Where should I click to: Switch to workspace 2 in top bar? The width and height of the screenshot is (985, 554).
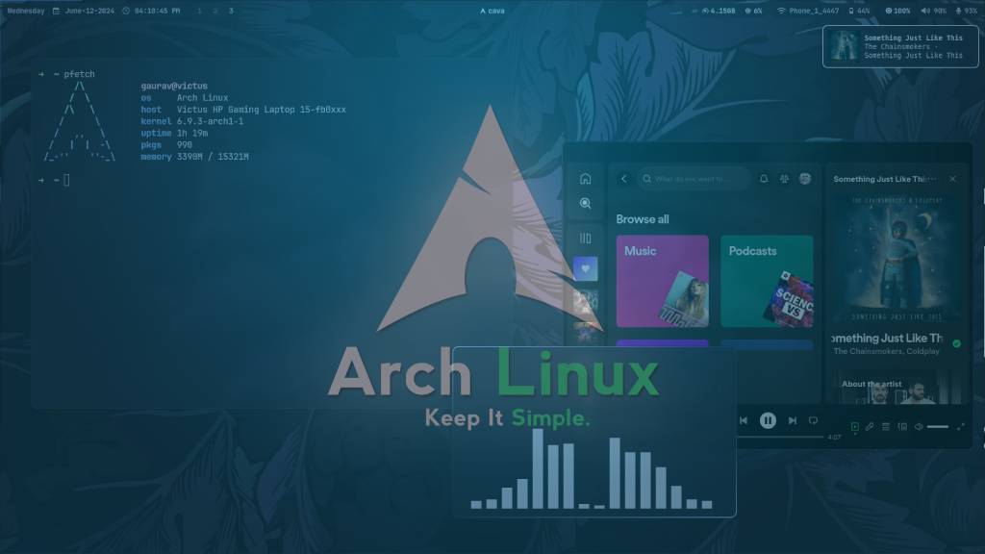tap(215, 11)
